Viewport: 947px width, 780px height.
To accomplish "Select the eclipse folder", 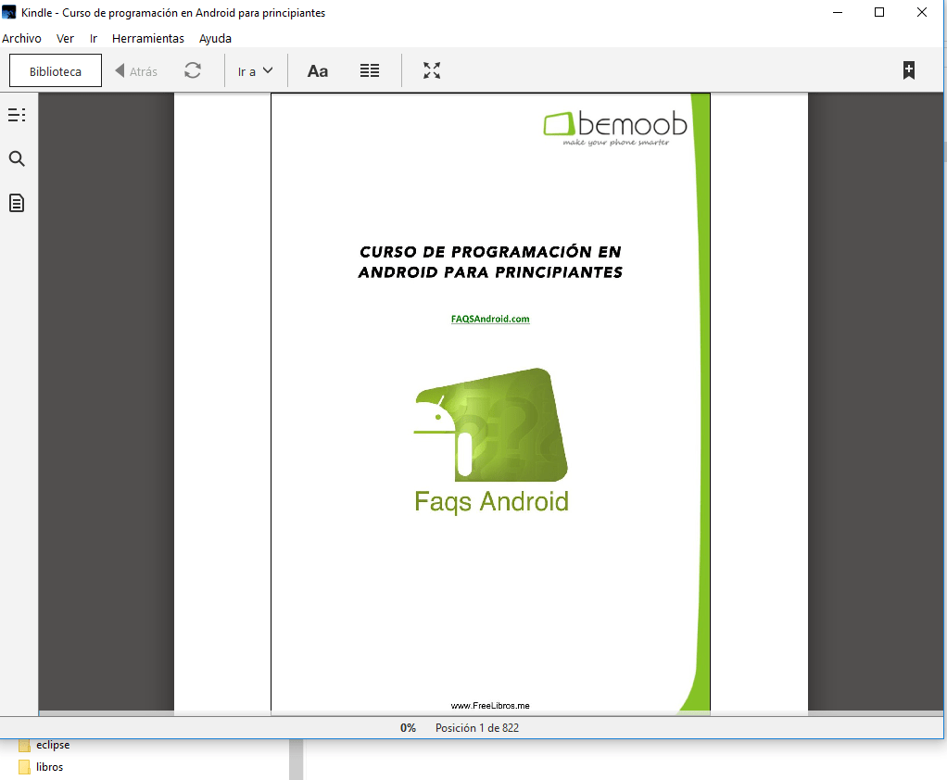I will (52, 745).
